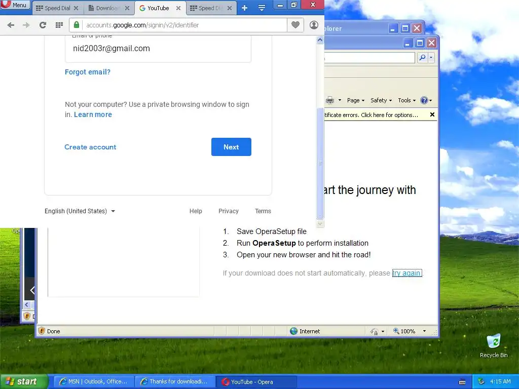Open the IE Tools menu

pyautogui.click(x=406, y=100)
